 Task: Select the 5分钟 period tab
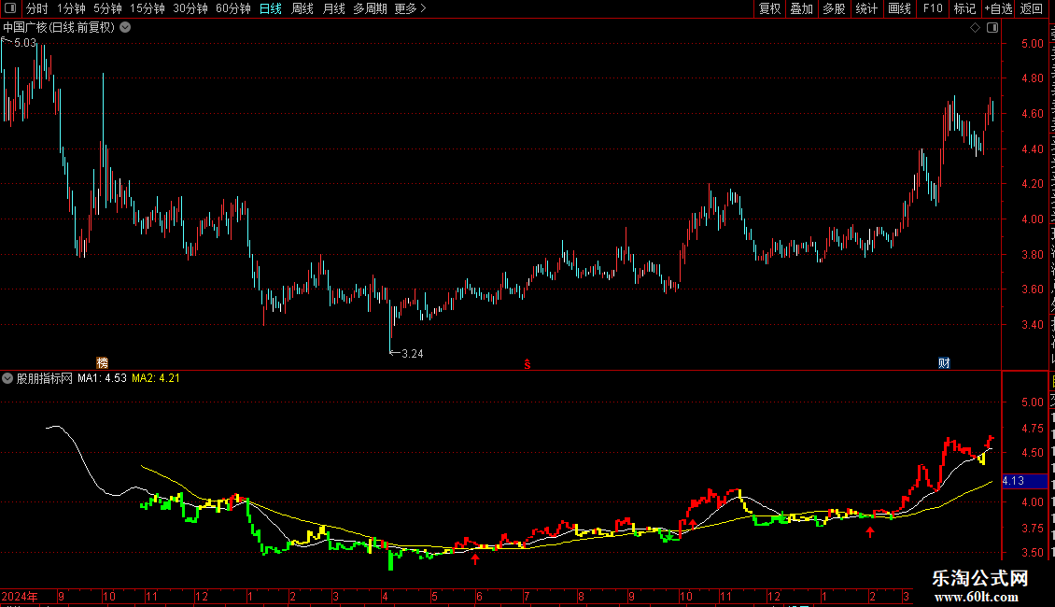(x=107, y=8)
